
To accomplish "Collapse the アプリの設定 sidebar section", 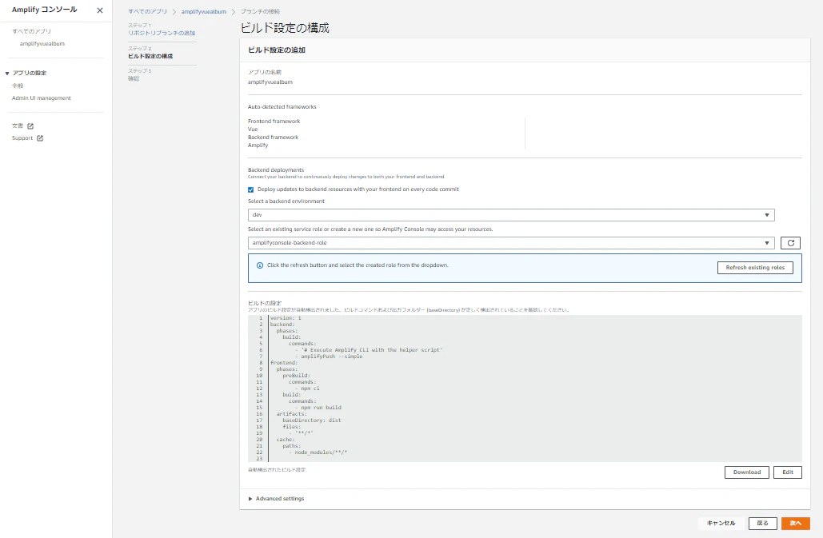I will coord(7,74).
